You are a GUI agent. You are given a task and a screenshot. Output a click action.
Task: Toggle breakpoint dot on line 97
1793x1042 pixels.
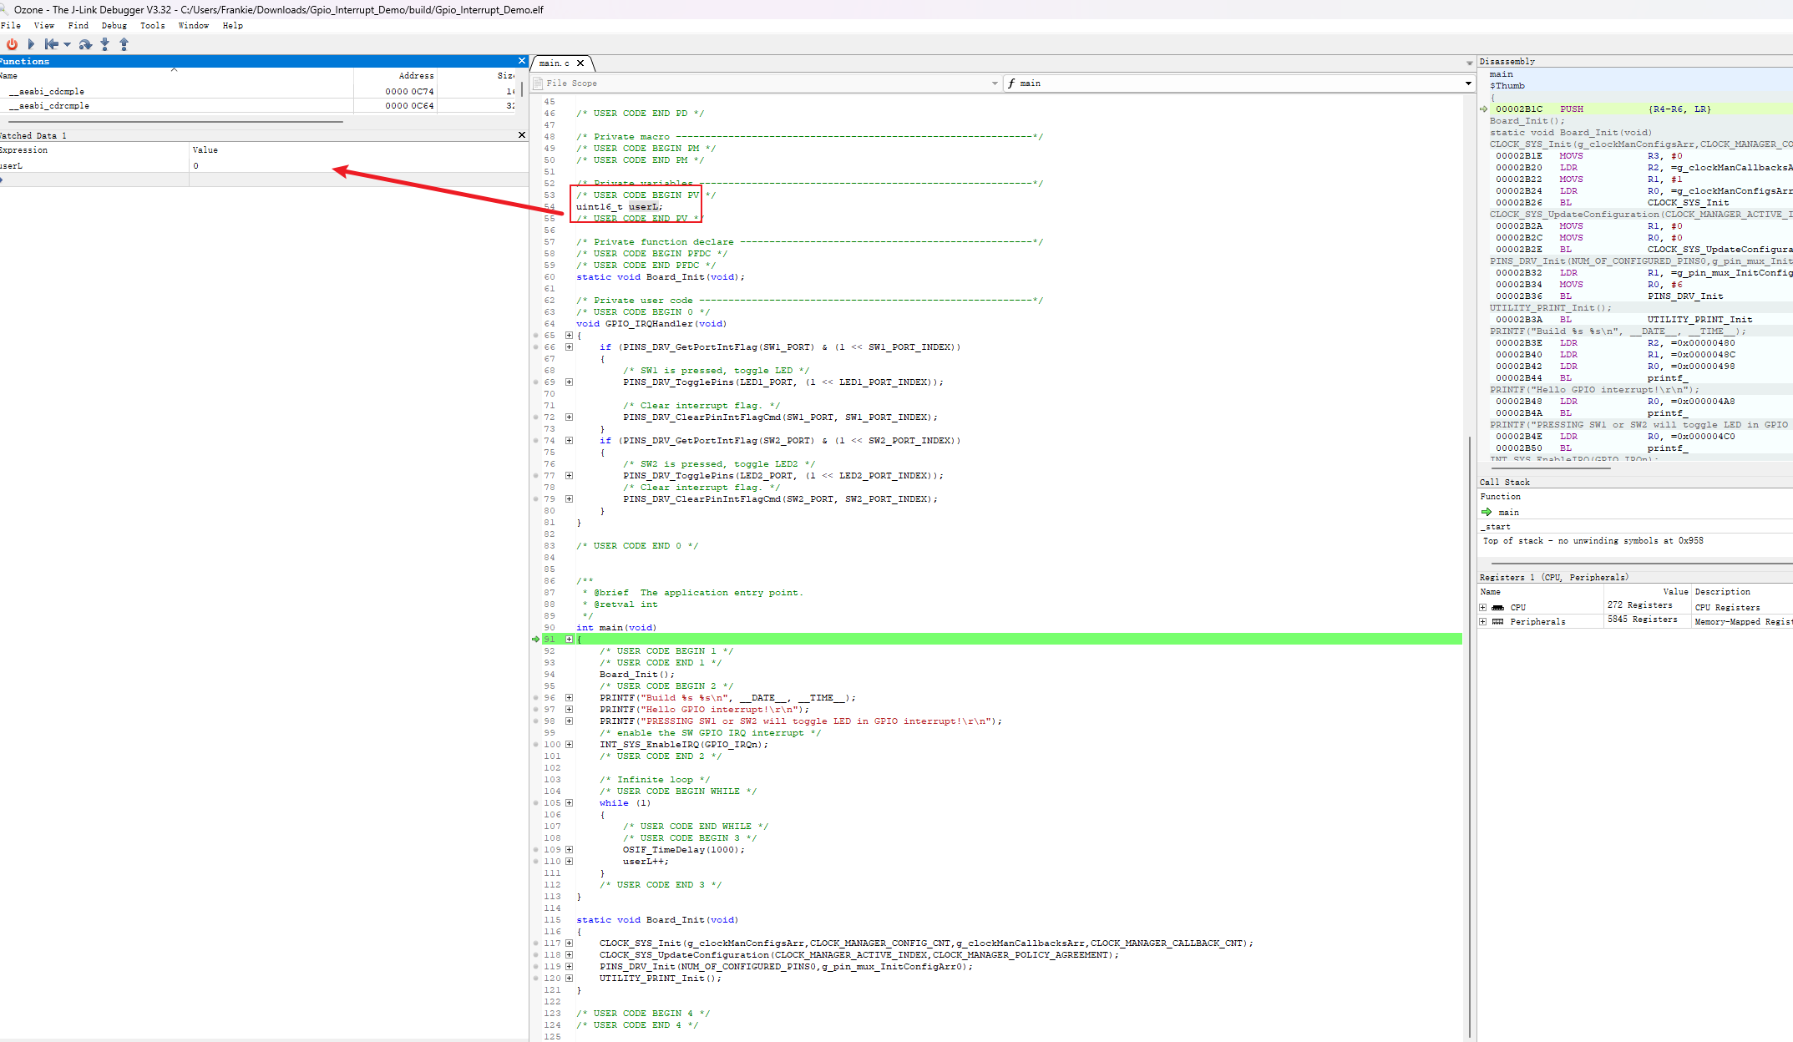[536, 710]
